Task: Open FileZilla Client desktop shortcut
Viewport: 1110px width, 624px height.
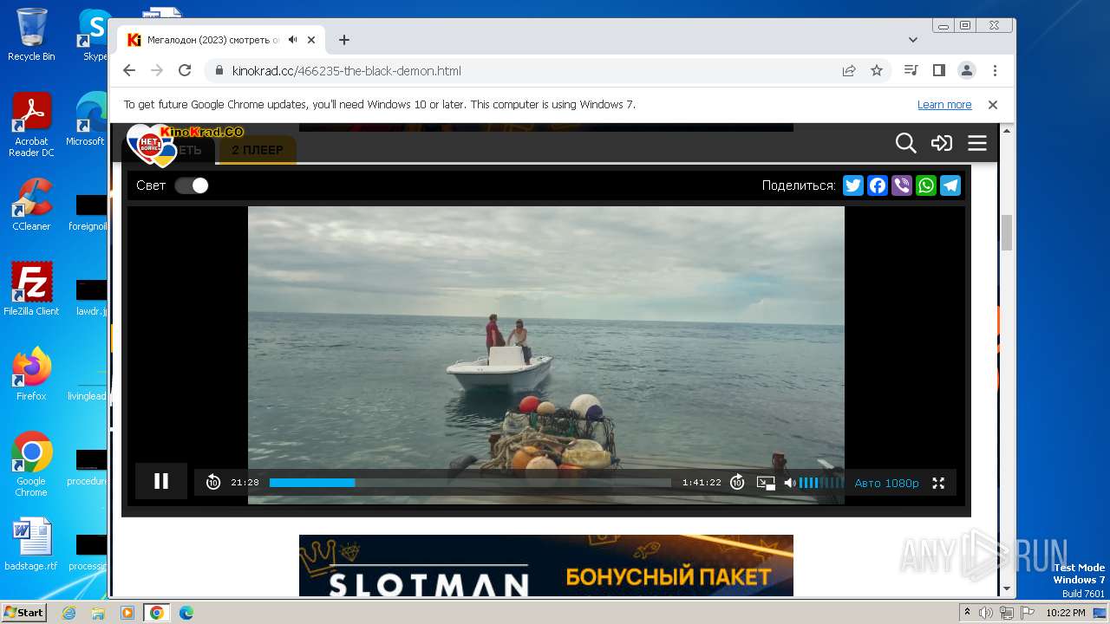Action: [x=31, y=289]
